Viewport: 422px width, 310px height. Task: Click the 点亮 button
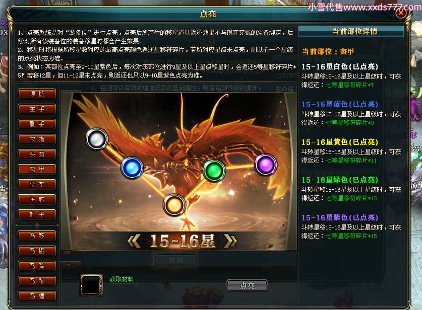[247, 285]
